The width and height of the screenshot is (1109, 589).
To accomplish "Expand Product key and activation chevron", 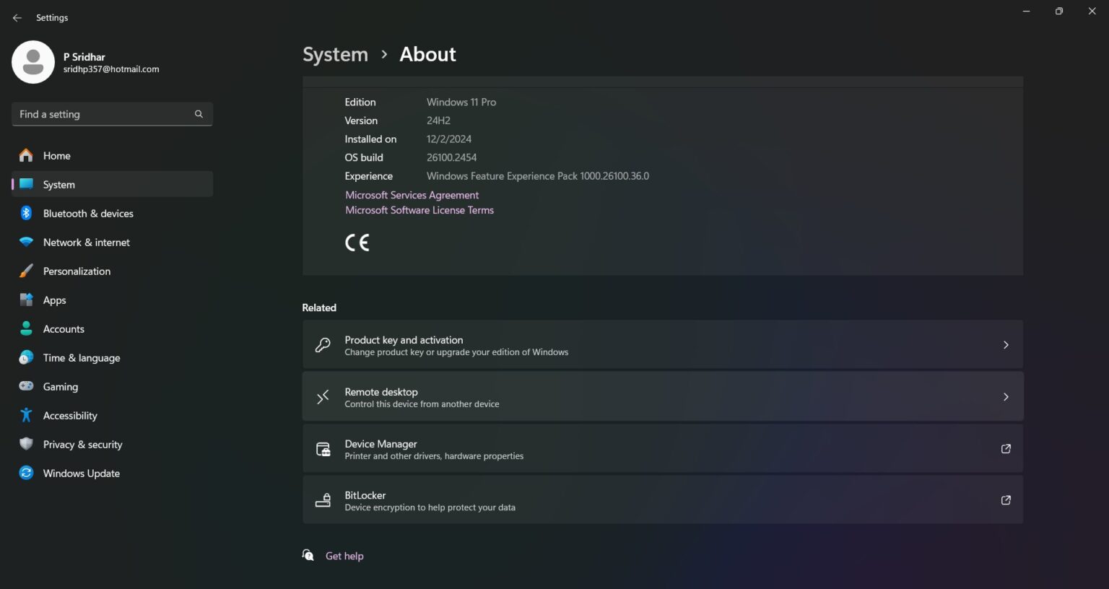I will (1005, 345).
